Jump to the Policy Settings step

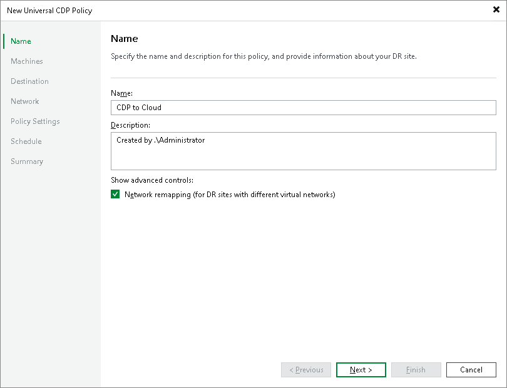[x=34, y=121]
